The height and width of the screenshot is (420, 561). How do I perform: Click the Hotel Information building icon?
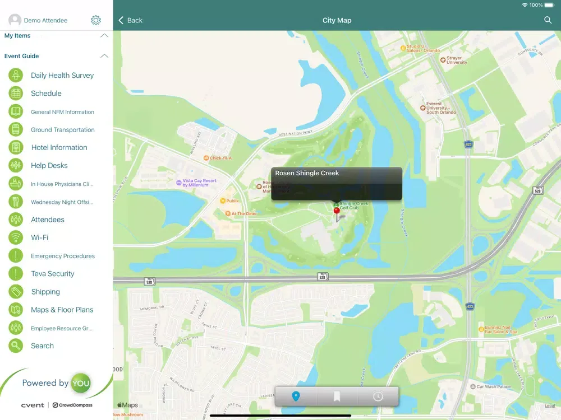16,147
